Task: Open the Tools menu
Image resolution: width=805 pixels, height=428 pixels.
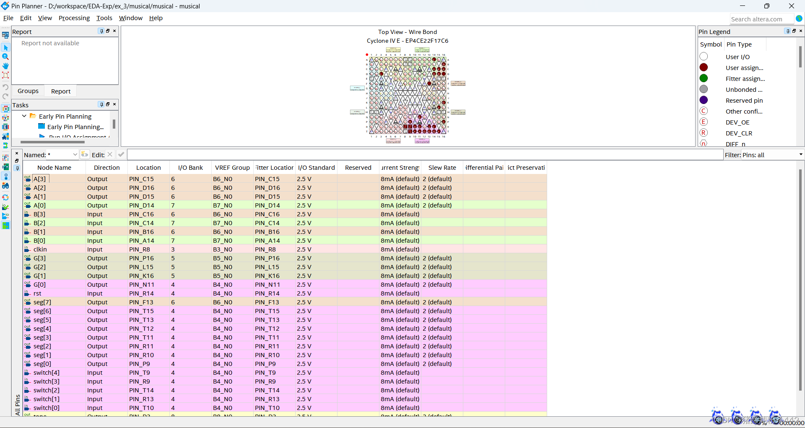Action: 104,18
